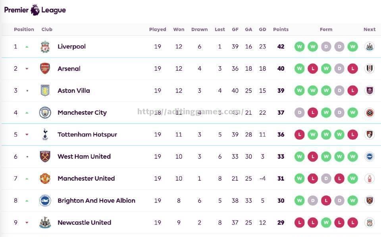Open the Newcastle United club link

click(x=84, y=223)
